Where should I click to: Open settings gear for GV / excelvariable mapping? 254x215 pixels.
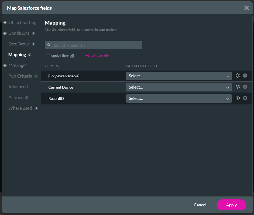coord(238,75)
